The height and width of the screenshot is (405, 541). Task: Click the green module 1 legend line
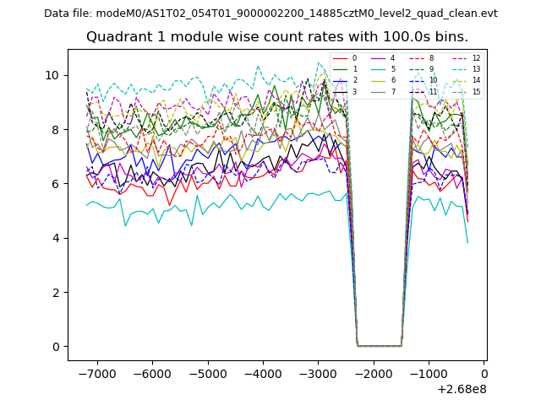coord(340,69)
